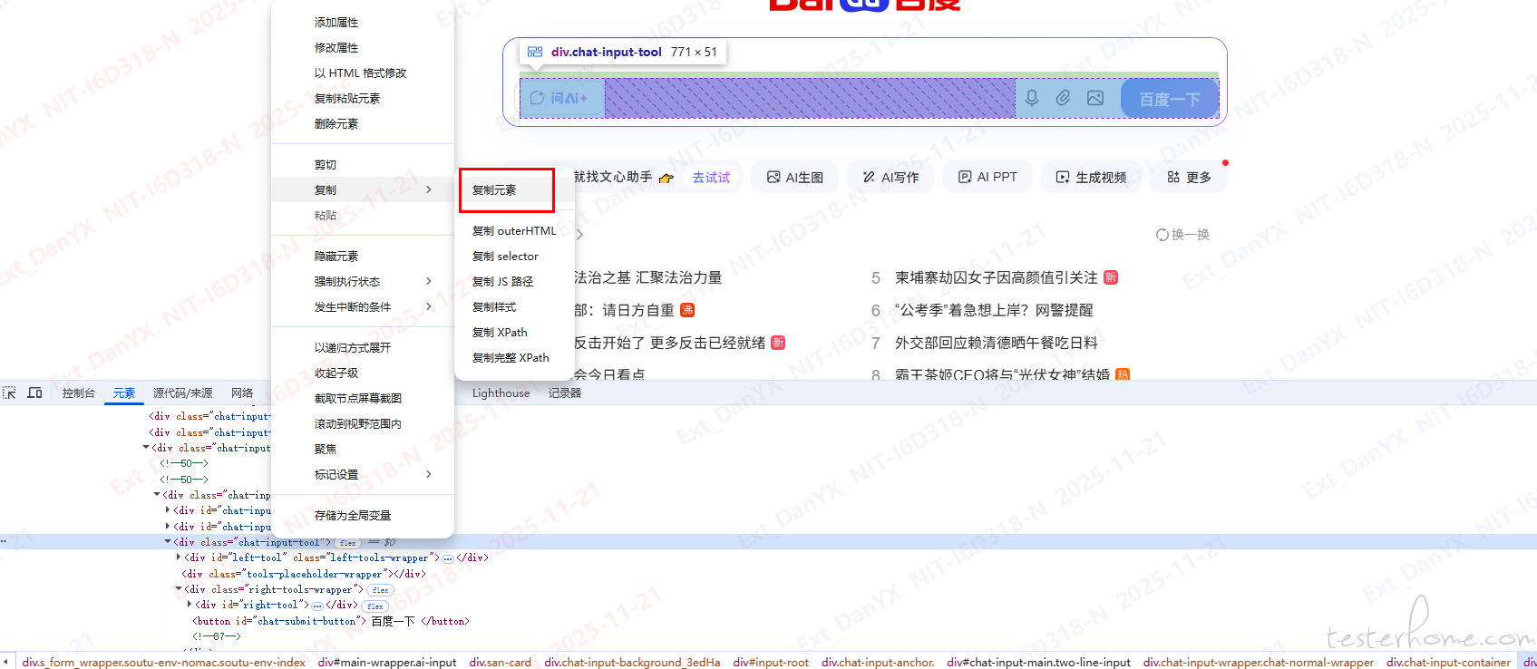
Task: Choose 复制 XPath in the copy submenu
Action: [500, 333]
